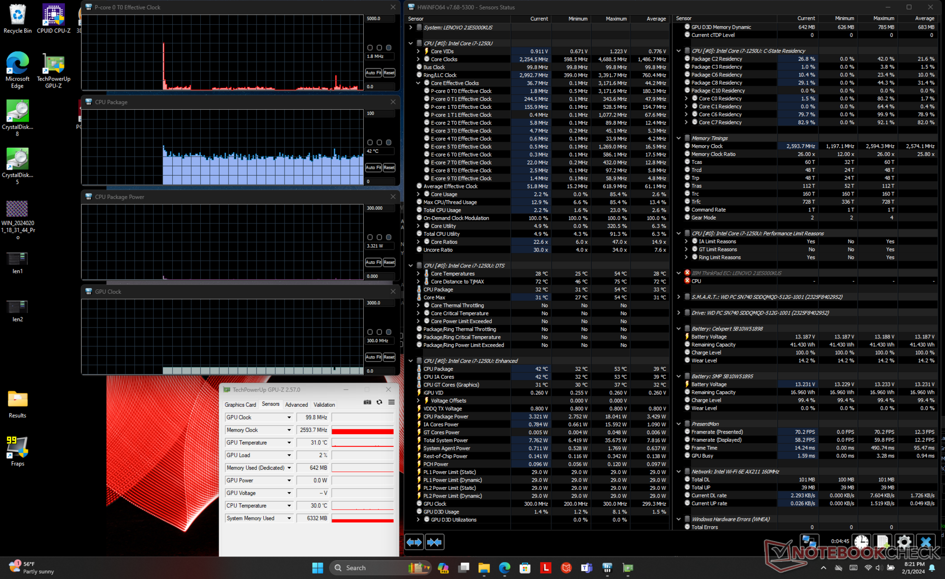
Task: Open Validation tab in GPU-Z
Action: (324, 405)
